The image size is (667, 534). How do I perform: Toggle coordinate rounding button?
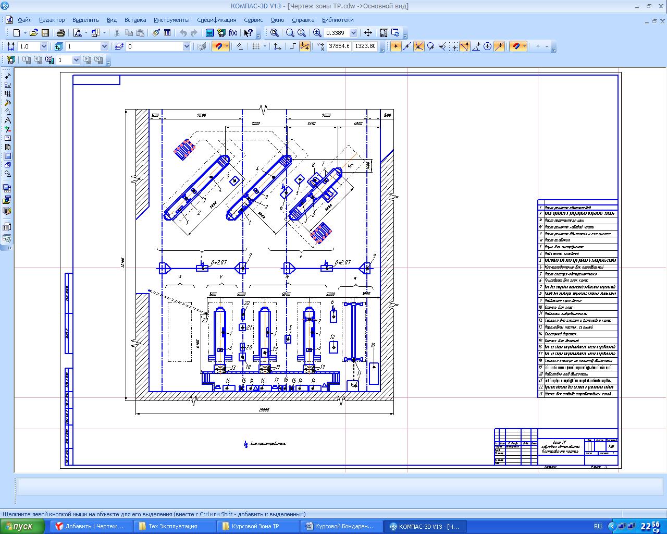point(304,46)
